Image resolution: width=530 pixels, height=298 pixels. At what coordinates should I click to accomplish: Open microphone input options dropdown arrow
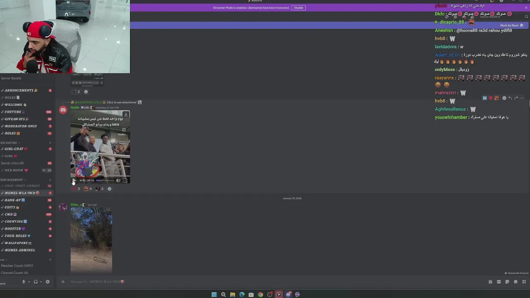29,282
